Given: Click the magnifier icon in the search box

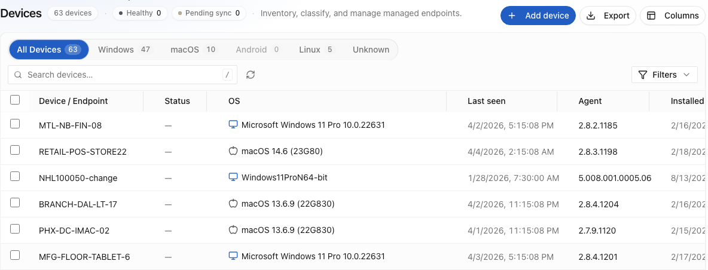Looking at the screenshot, I should coord(18,75).
